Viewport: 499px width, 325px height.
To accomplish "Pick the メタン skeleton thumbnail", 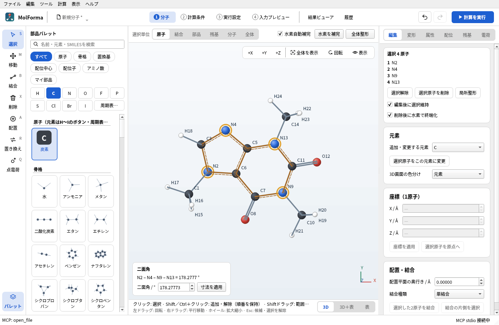I will pyautogui.click(x=101, y=191).
